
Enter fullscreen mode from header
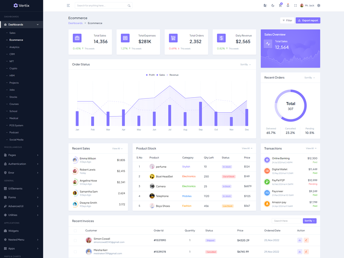[x=295, y=6]
